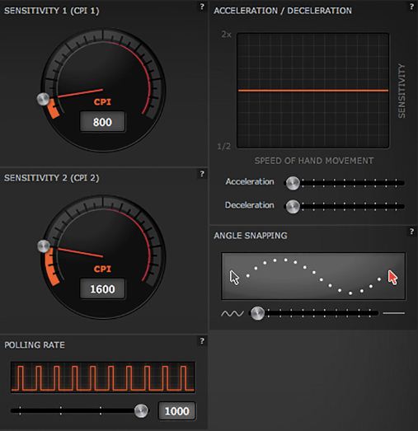Image resolution: width=418 pixels, height=431 pixels.
Task: Open help for Sensitivity 2 (CPI 2)
Action: [x=202, y=174]
